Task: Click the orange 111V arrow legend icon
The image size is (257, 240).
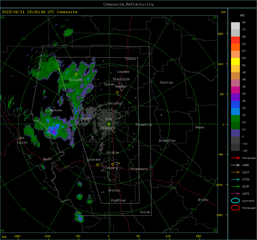Action: coord(235,172)
